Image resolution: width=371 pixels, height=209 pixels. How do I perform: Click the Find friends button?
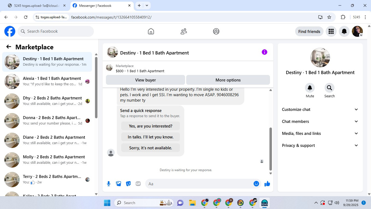tap(309, 31)
